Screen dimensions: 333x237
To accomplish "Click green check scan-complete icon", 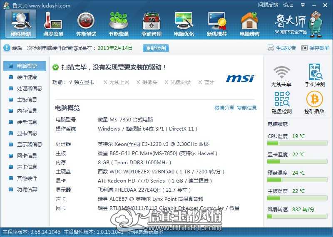I will tap(55, 67).
